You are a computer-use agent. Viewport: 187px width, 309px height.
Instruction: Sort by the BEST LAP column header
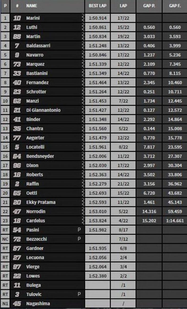98,6
